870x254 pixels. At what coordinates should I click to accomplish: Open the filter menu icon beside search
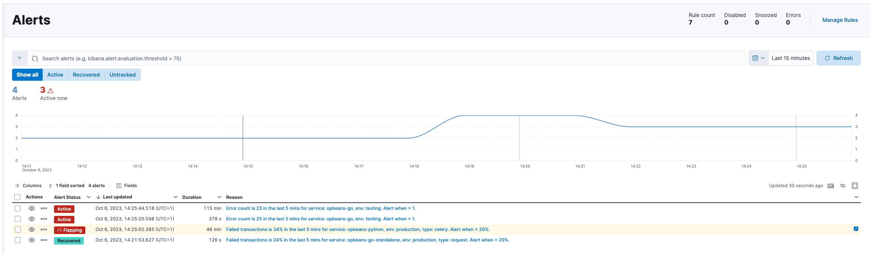(x=20, y=58)
